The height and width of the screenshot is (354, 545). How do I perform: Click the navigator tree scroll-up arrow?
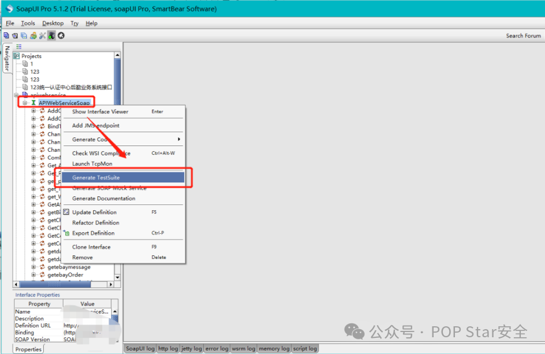point(117,55)
